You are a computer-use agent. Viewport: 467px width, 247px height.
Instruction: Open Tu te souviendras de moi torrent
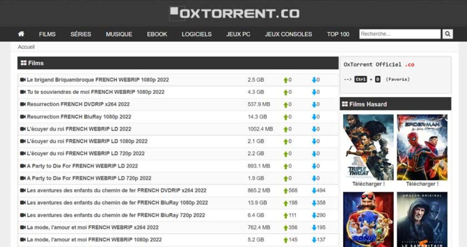coord(96,92)
